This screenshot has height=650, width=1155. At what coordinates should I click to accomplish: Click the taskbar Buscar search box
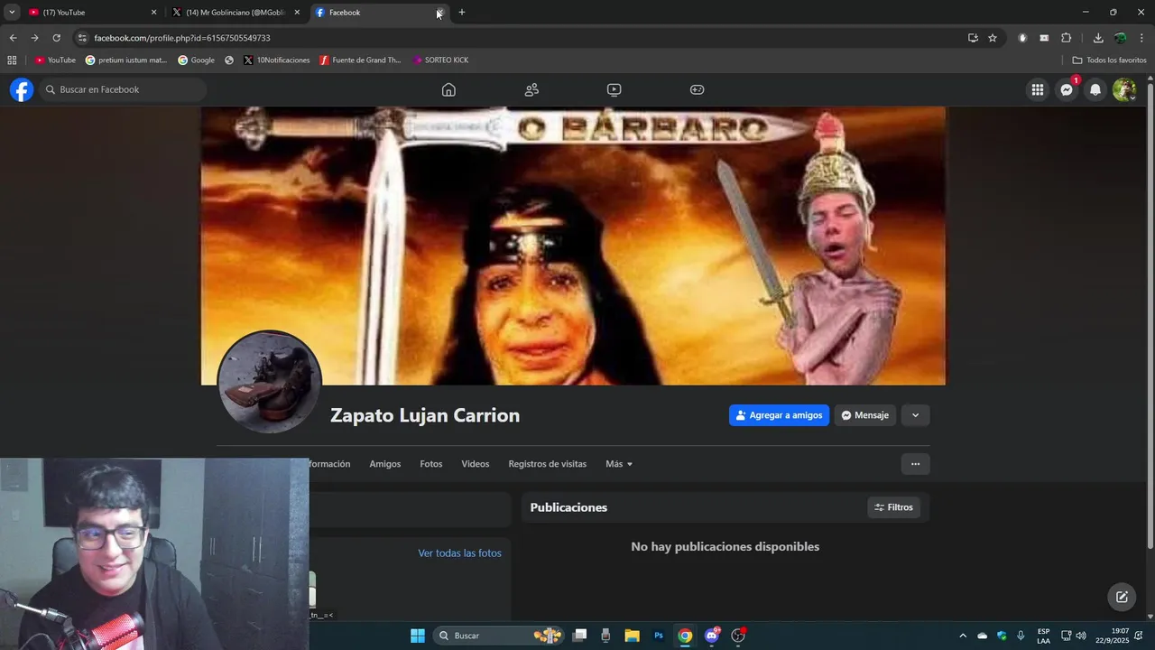pos(499,636)
